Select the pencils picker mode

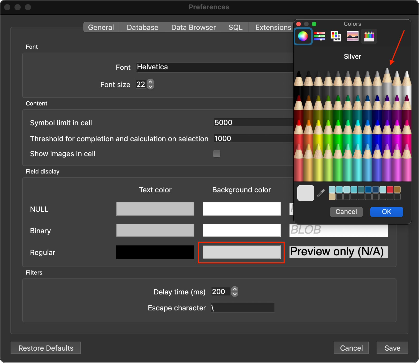tap(369, 36)
